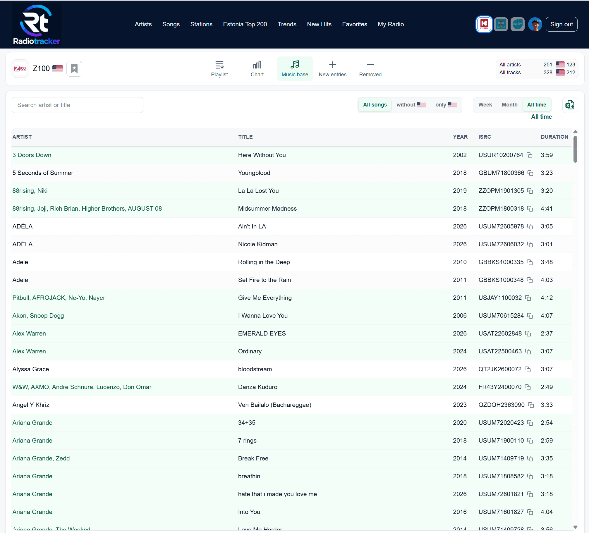Open My Radio page
Screen dimensions: 589x533
(x=391, y=24)
